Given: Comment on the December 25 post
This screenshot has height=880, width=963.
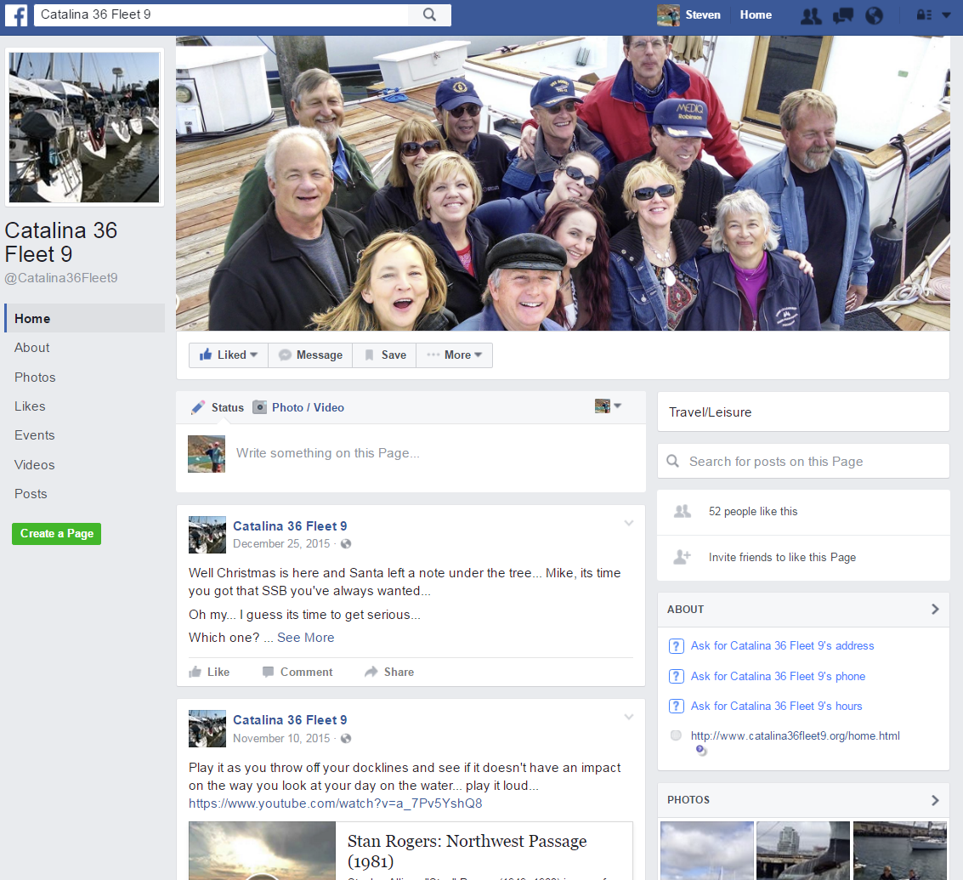Looking at the screenshot, I should point(297,673).
